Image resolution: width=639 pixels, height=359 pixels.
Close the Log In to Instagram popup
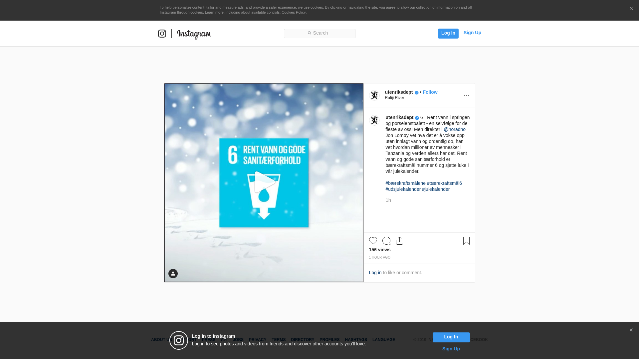click(x=631, y=330)
